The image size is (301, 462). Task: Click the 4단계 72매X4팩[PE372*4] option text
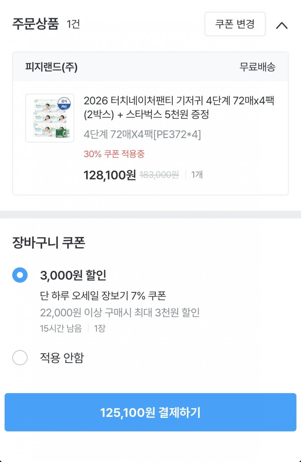click(x=142, y=134)
